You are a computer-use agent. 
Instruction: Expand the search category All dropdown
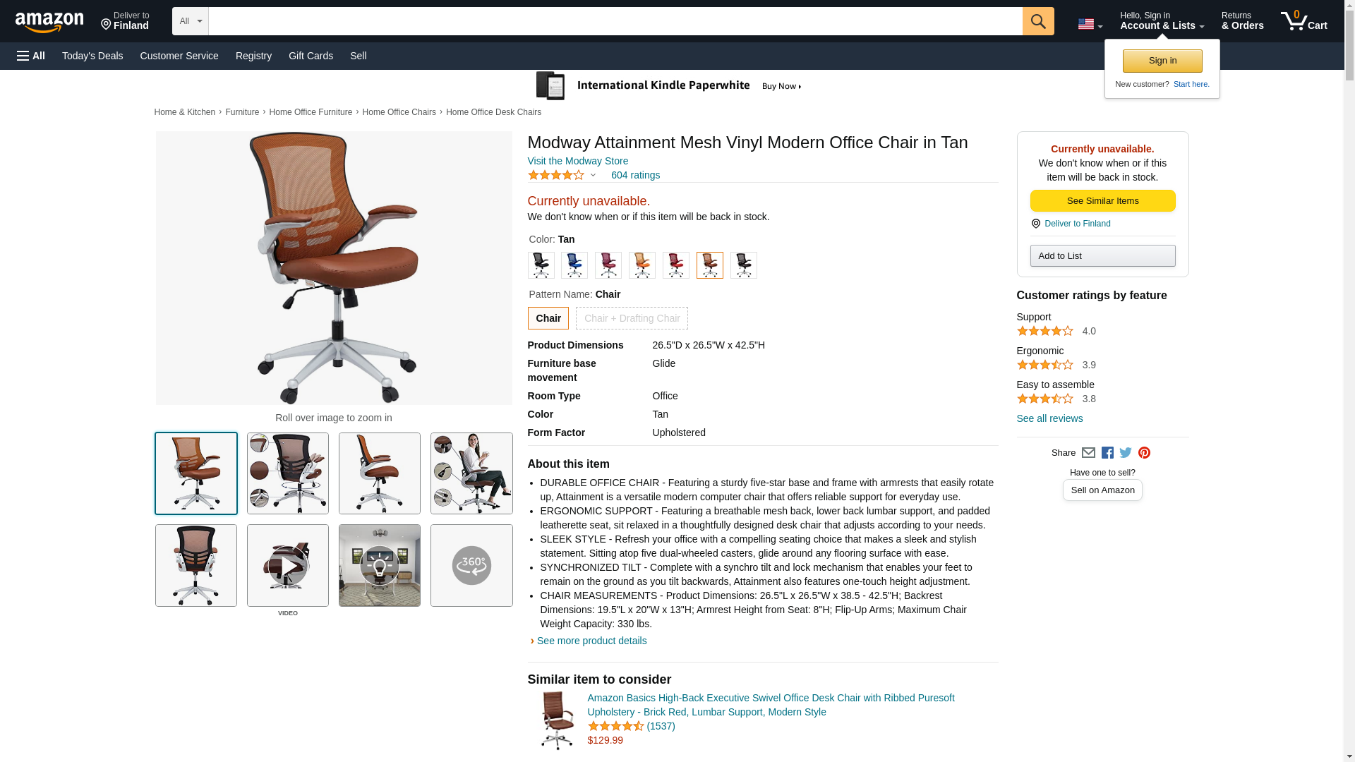click(190, 21)
